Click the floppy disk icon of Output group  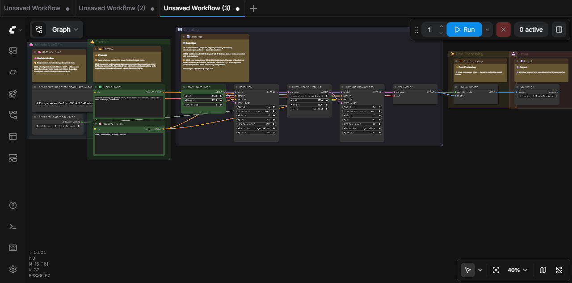pyautogui.click(x=513, y=54)
